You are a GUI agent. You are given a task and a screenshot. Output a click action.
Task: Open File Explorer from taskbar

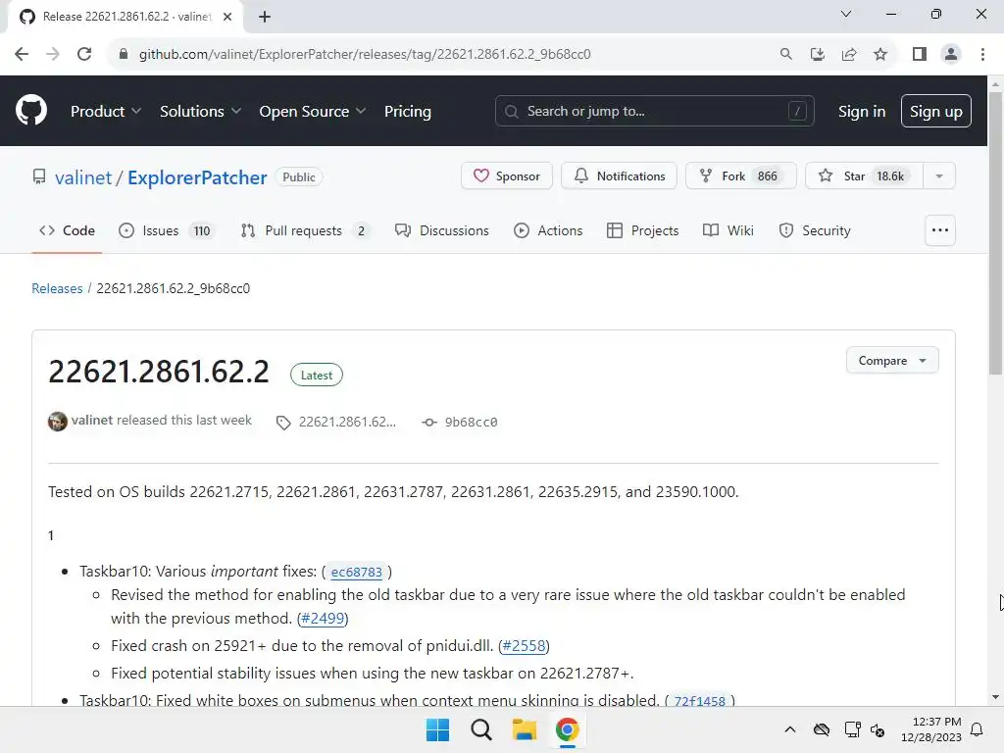point(524,729)
